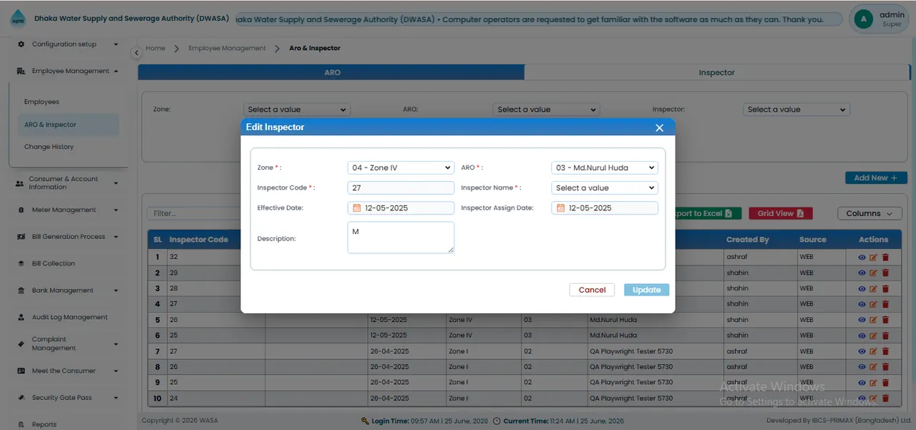Image resolution: width=916 pixels, height=430 pixels.
Task: Click the Bill Collection sidebar icon
Action: pyautogui.click(x=20, y=264)
